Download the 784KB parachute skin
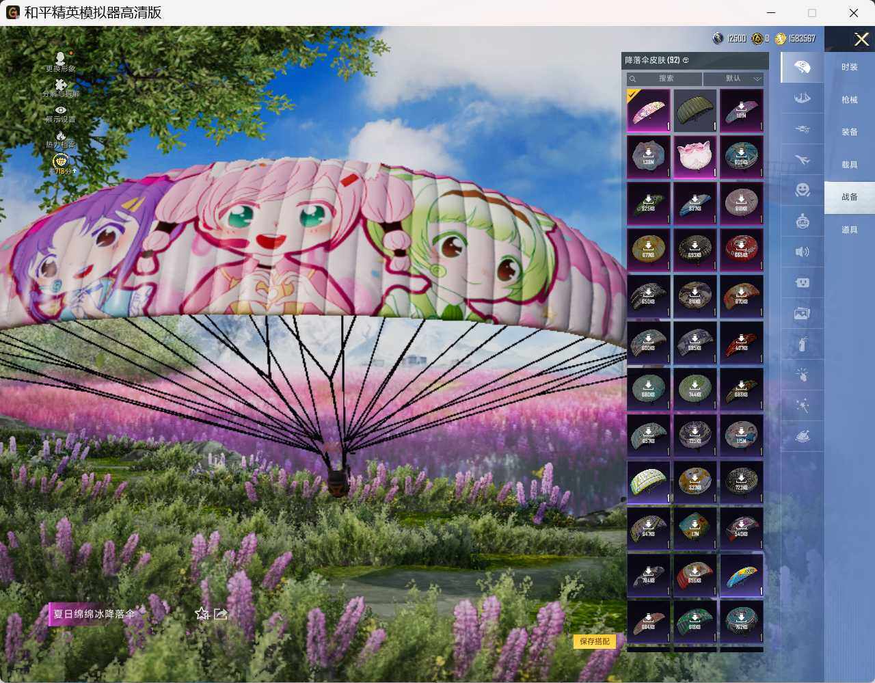 (649, 576)
